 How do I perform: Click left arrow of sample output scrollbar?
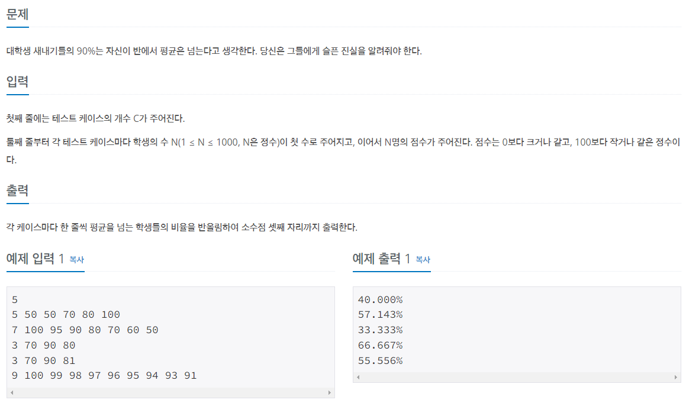358,377
